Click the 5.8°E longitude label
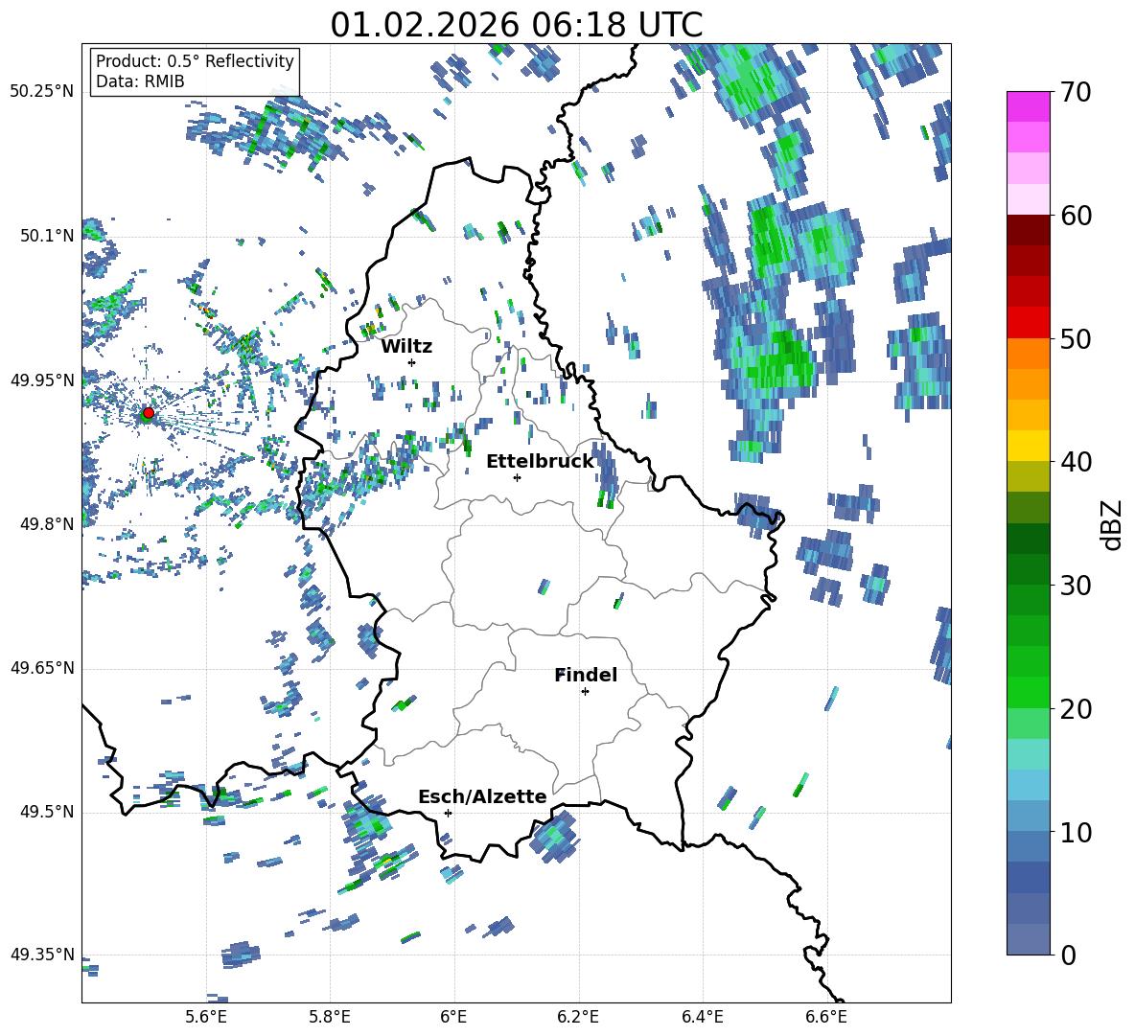1135x1036 pixels. [x=330, y=1017]
